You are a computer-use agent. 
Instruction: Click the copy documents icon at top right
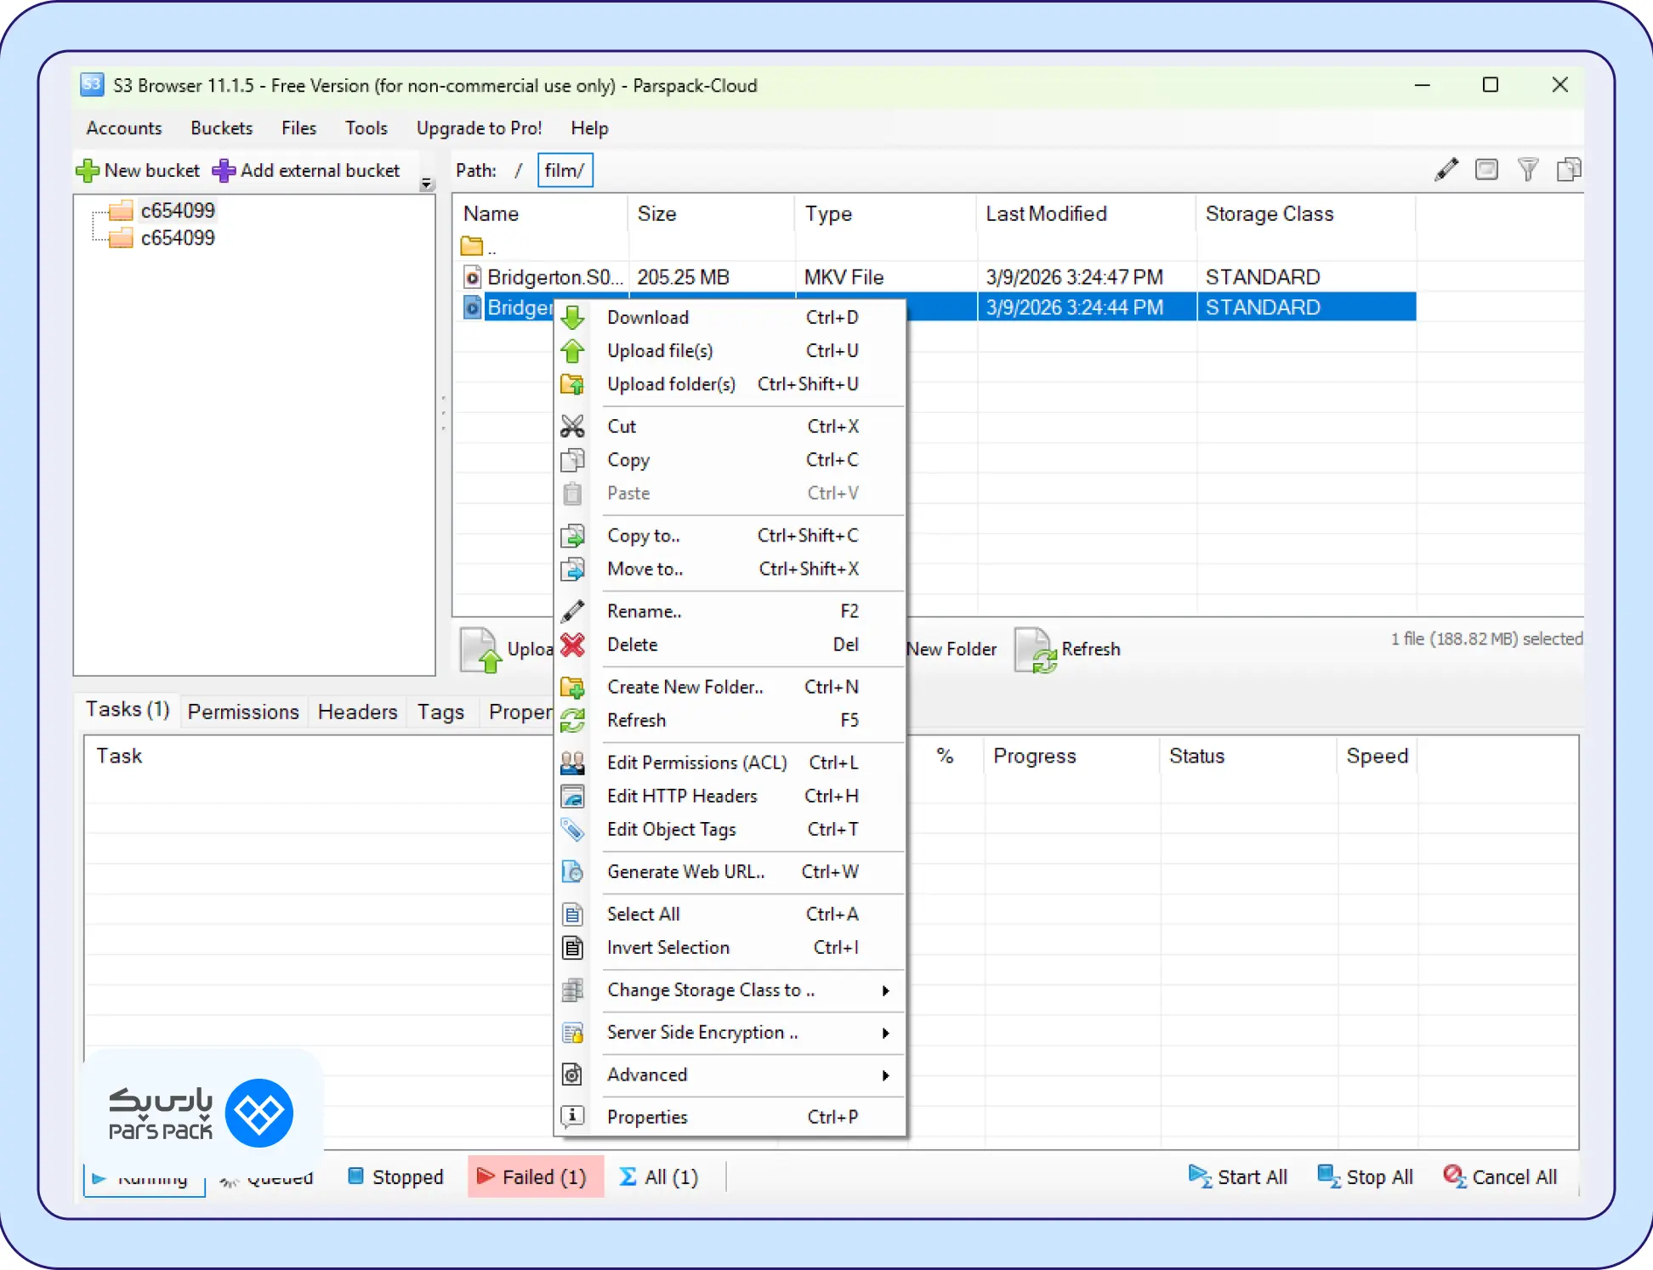tap(1569, 169)
